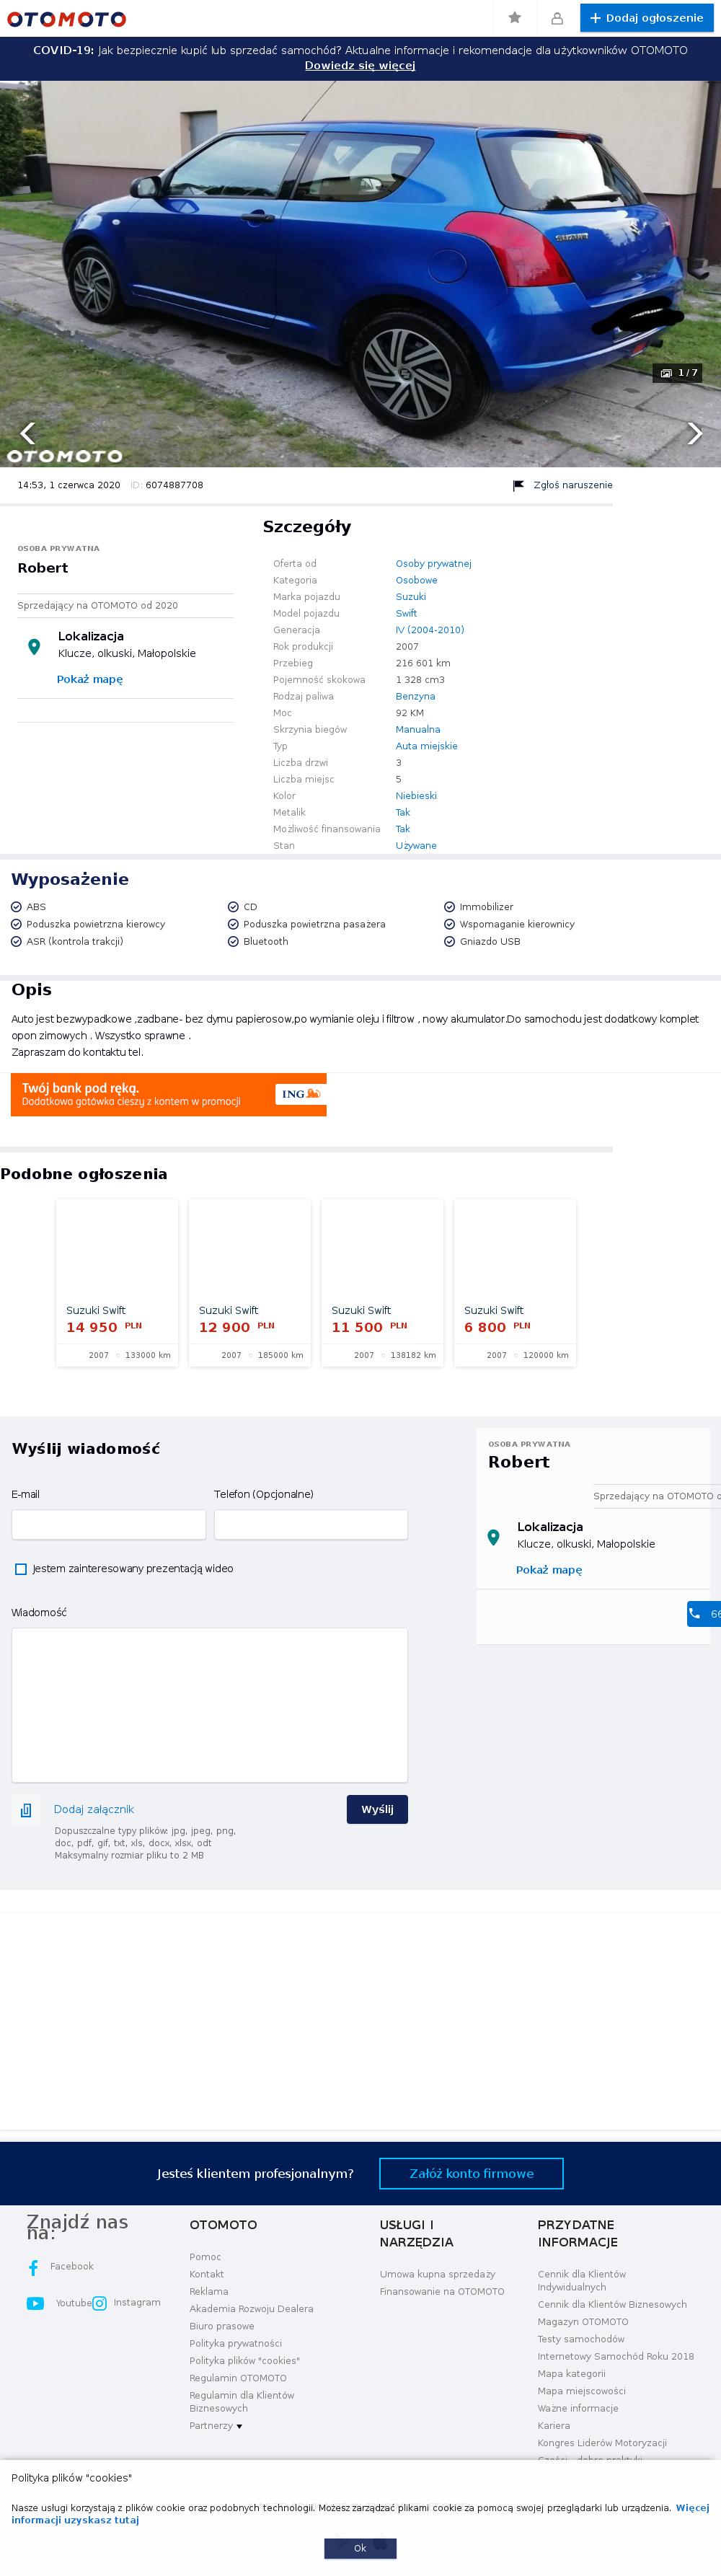Screen dimensions: 721x2576
Task: Click the favorites star icon in header
Action: pyautogui.click(x=514, y=18)
